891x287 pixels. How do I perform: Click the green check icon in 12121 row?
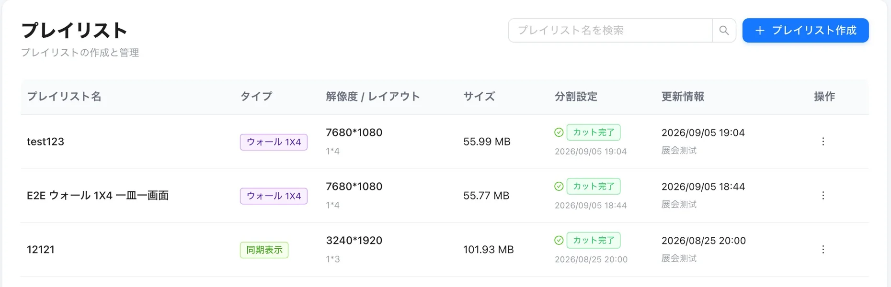pos(559,241)
